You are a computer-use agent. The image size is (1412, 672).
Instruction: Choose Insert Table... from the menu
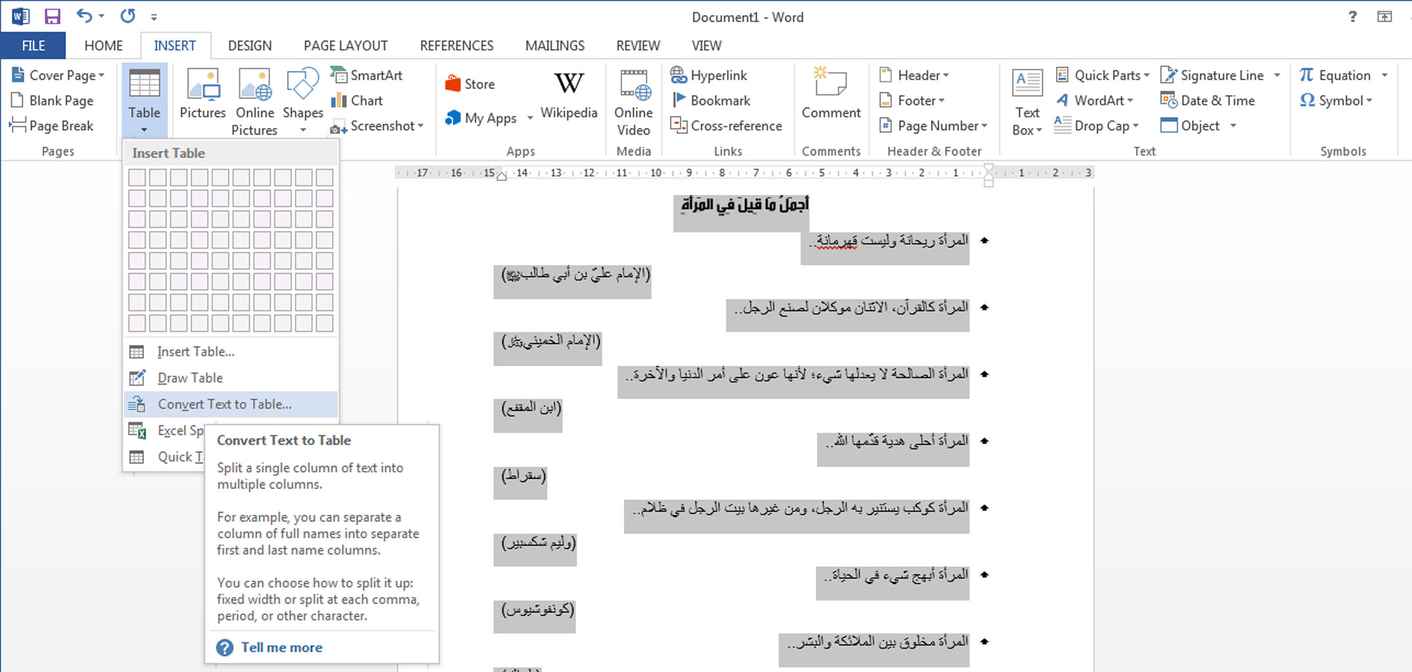(231, 352)
